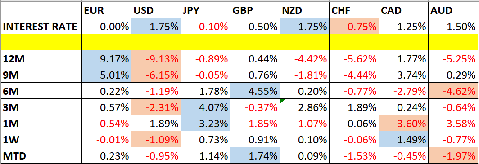Click the USD 12M cell showing -9.13%
This screenshot has width=479, height=164.
pos(156,58)
